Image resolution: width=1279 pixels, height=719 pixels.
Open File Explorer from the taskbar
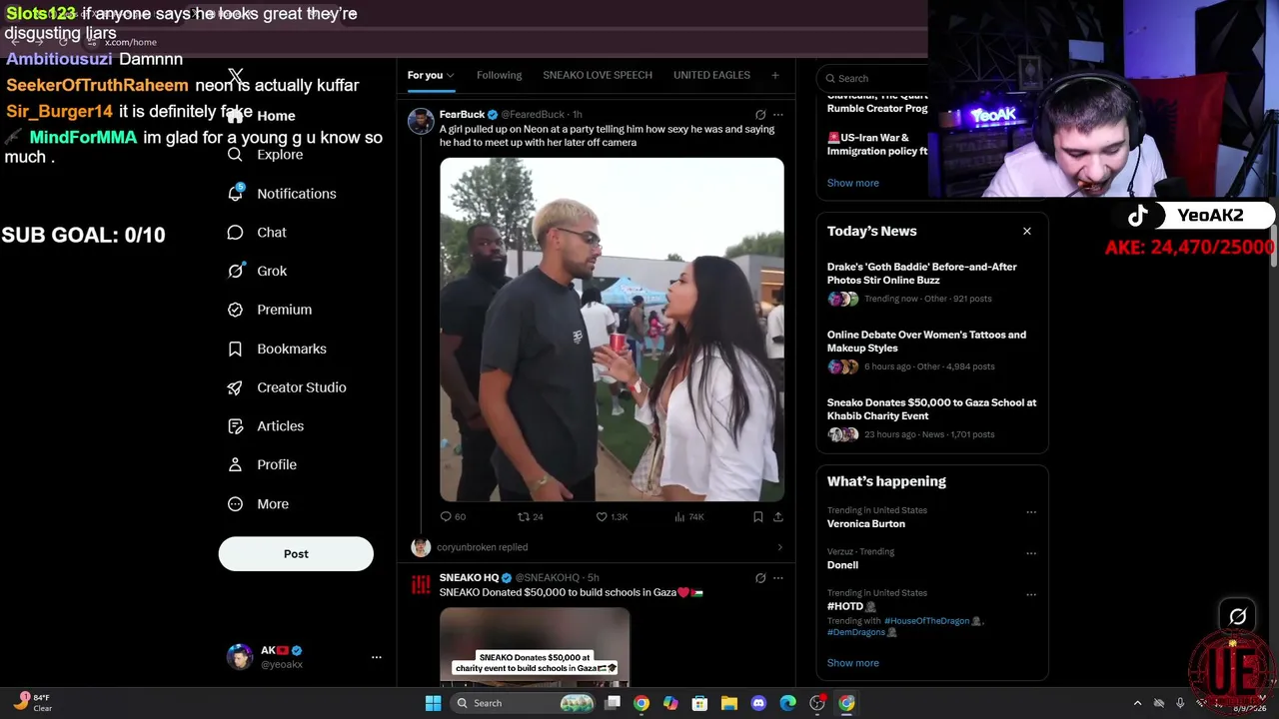pos(729,703)
